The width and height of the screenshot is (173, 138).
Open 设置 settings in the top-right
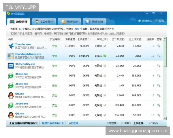click(x=159, y=21)
